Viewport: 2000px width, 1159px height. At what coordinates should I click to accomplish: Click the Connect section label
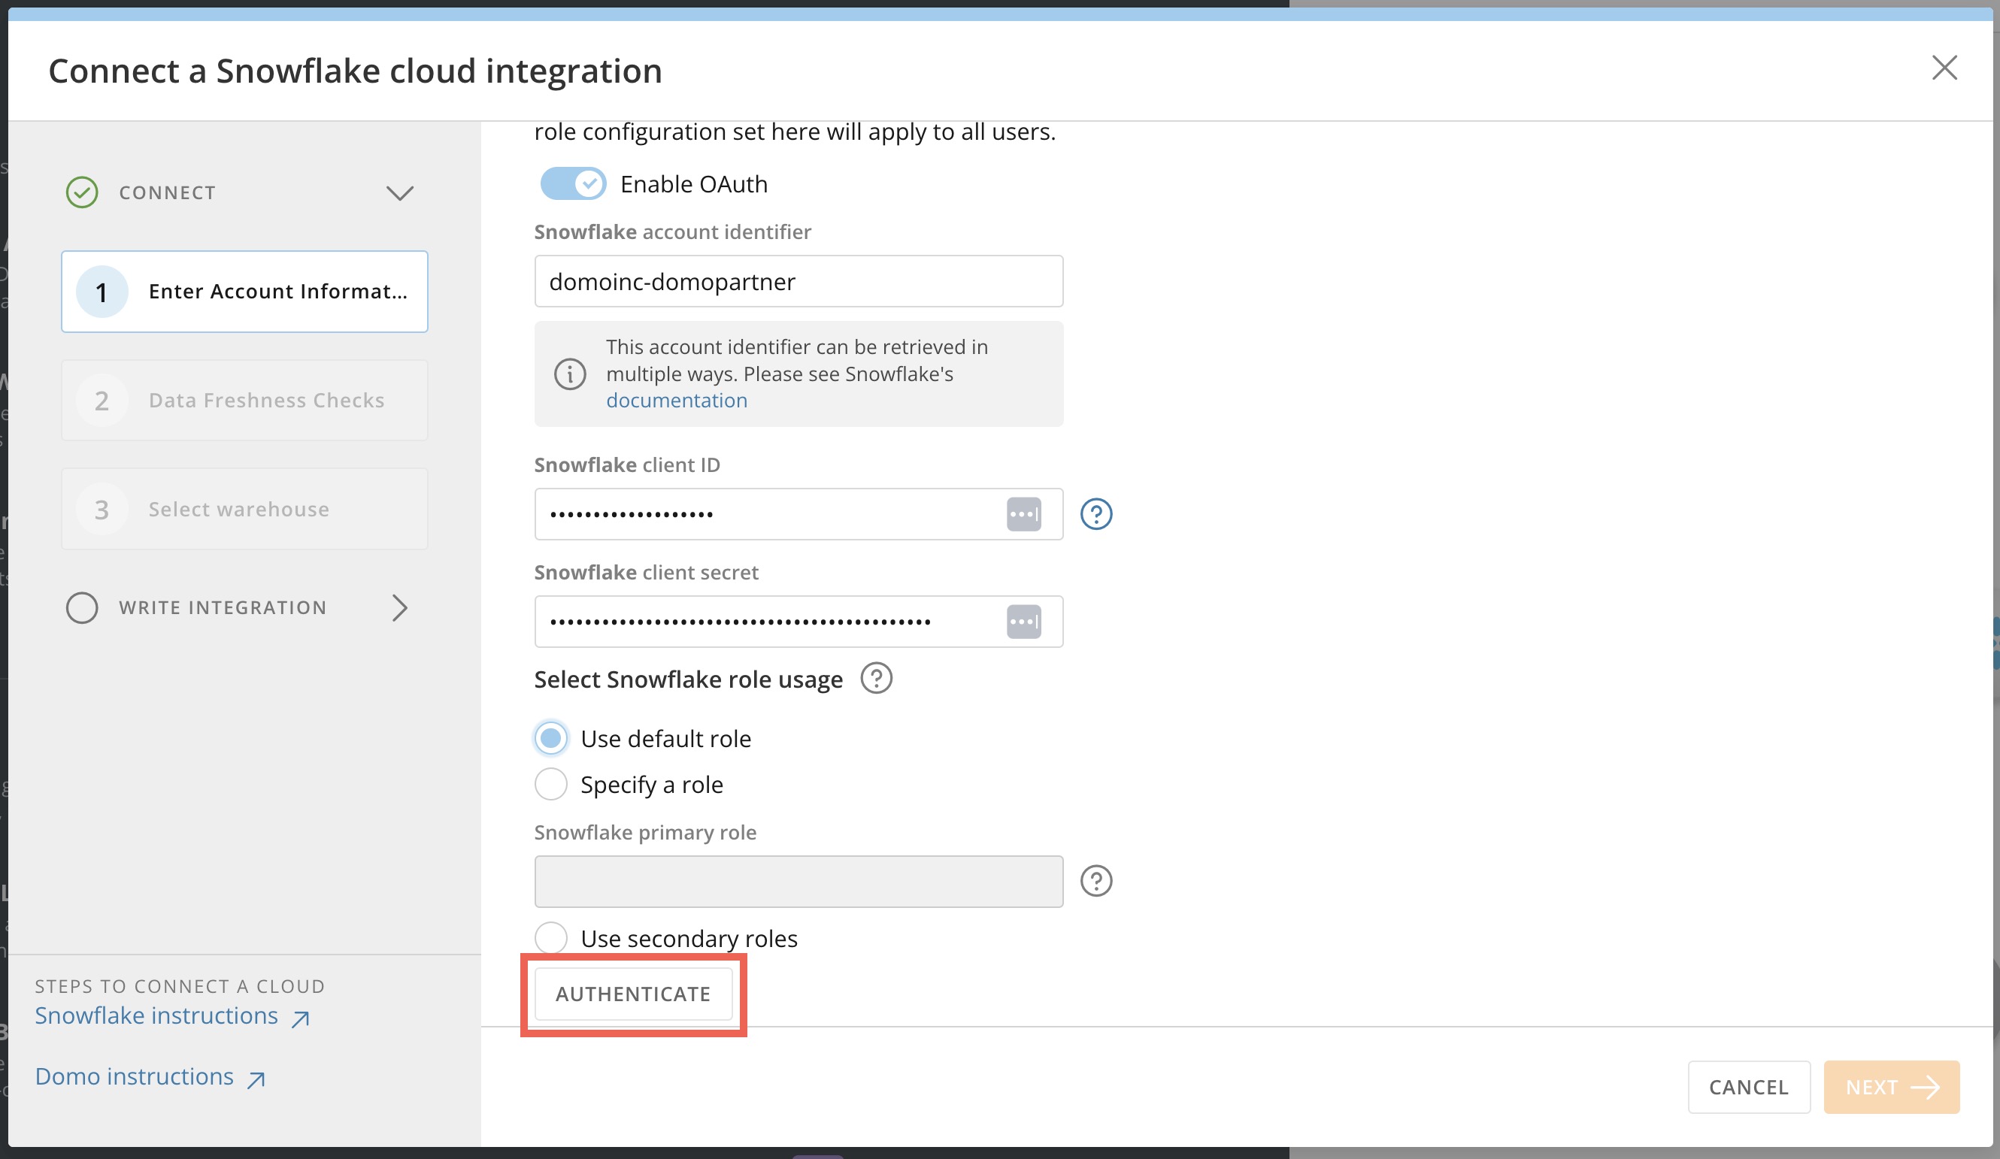[x=168, y=192]
